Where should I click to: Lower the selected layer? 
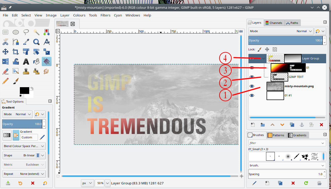tap(282, 125)
